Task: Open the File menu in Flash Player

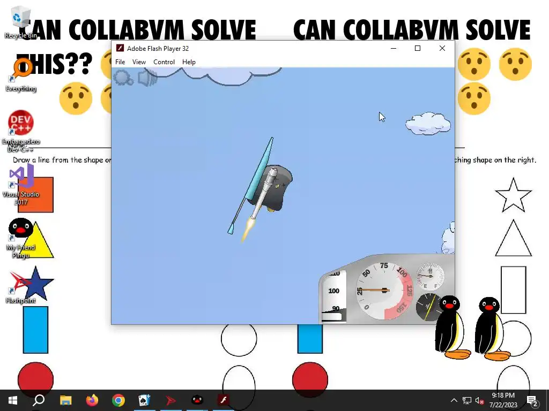Action: tap(120, 62)
